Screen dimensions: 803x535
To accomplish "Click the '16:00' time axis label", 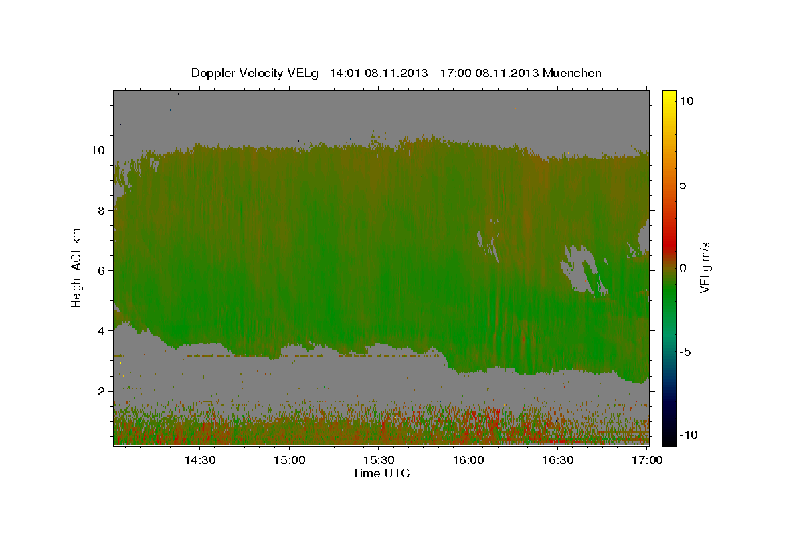I will coord(468,461).
